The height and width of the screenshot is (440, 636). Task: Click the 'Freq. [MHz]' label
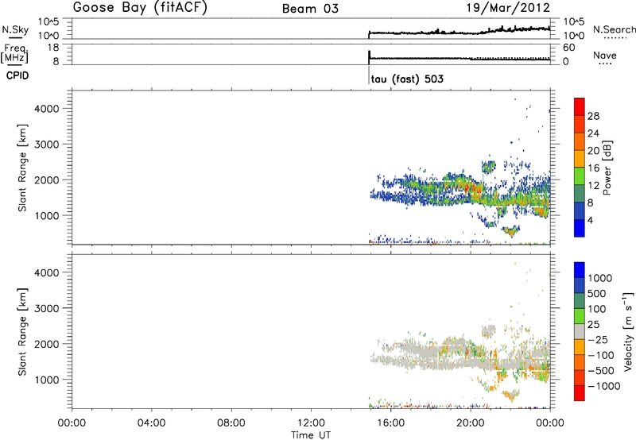(x=16, y=54)
